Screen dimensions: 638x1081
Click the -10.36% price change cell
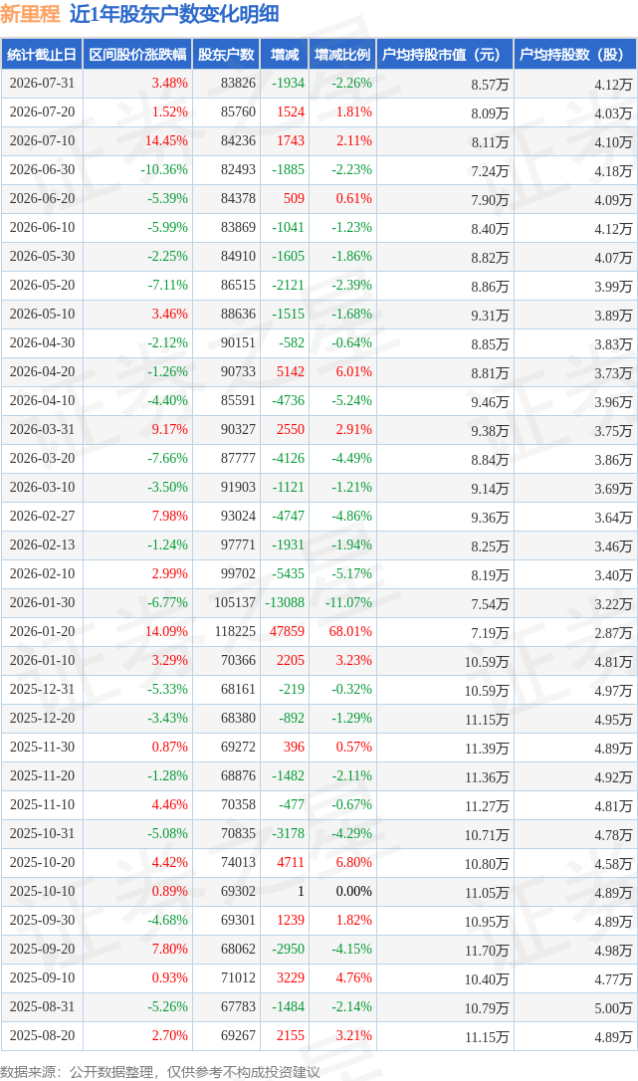[164, 169]
